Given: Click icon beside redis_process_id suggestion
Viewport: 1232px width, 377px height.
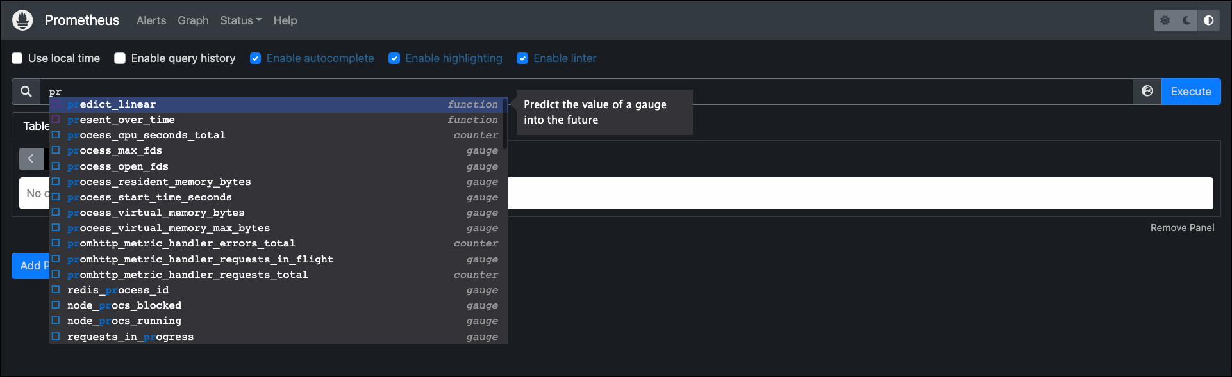Looking at the screenshot, I should 56,290.
